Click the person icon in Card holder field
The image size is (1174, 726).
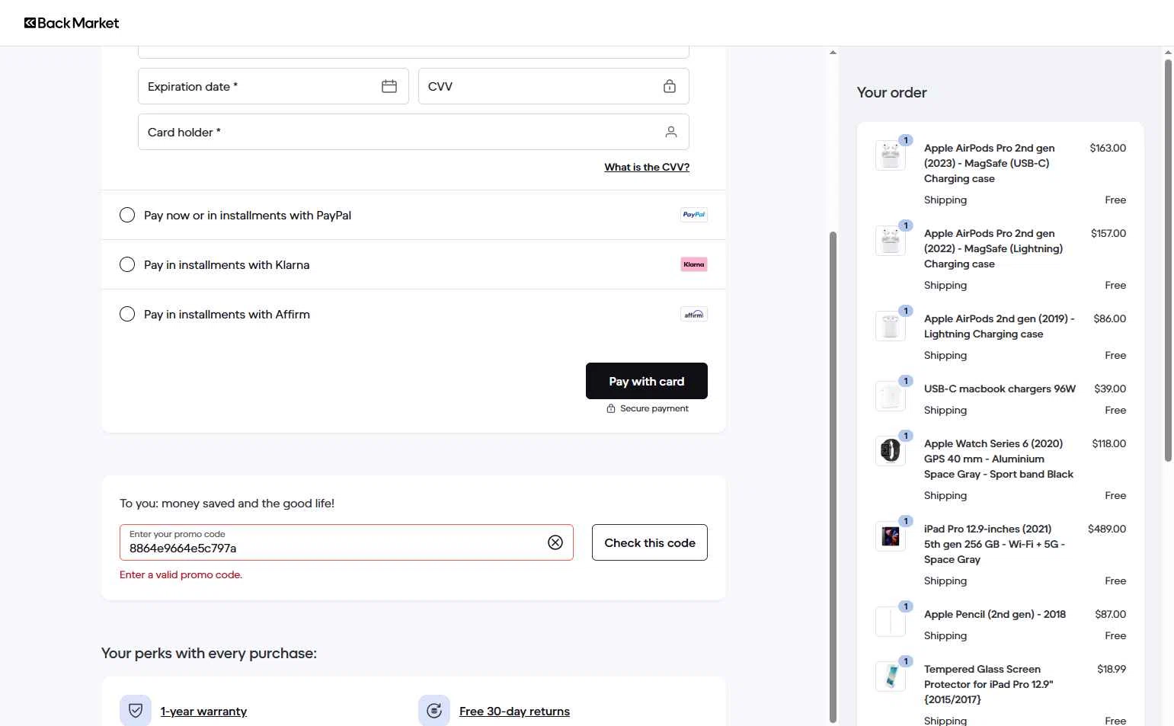(671, 132)
